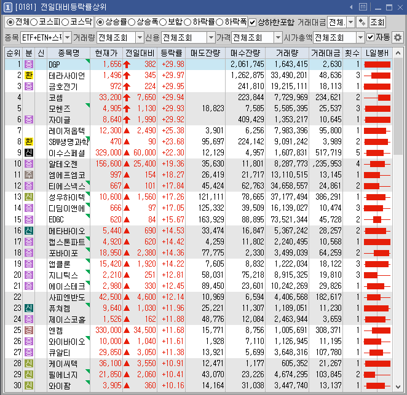The height and width of the screenshot is (395, 407).
Task: Select the 상승폭 radio button
Action: (132, 22)
